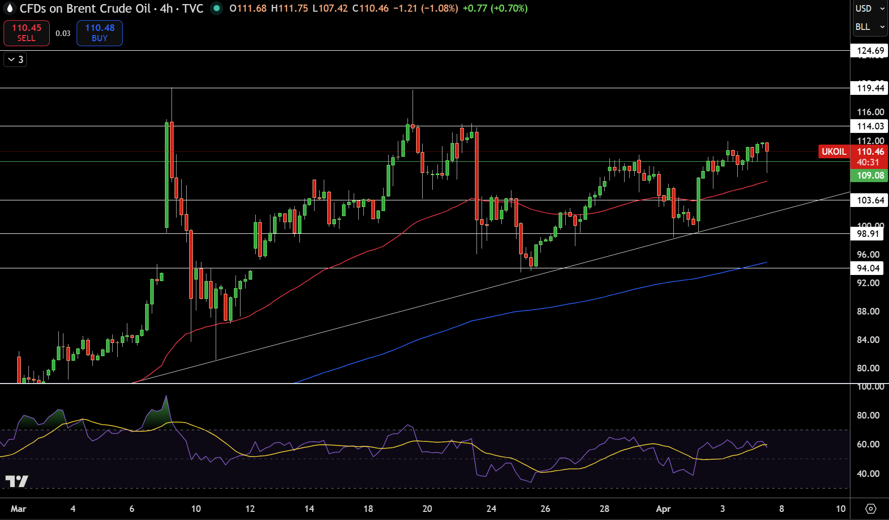Select the 114.03 price level label
The image size is (889, 520).
870,126
